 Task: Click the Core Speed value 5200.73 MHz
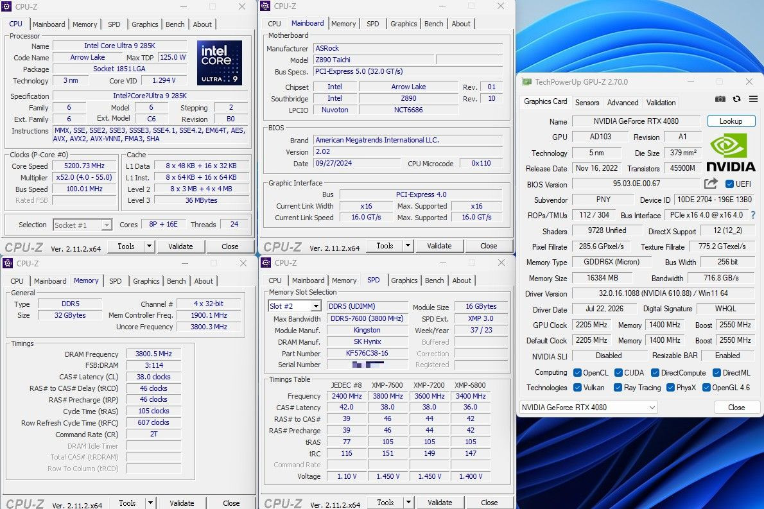click(x=84, y=166)
